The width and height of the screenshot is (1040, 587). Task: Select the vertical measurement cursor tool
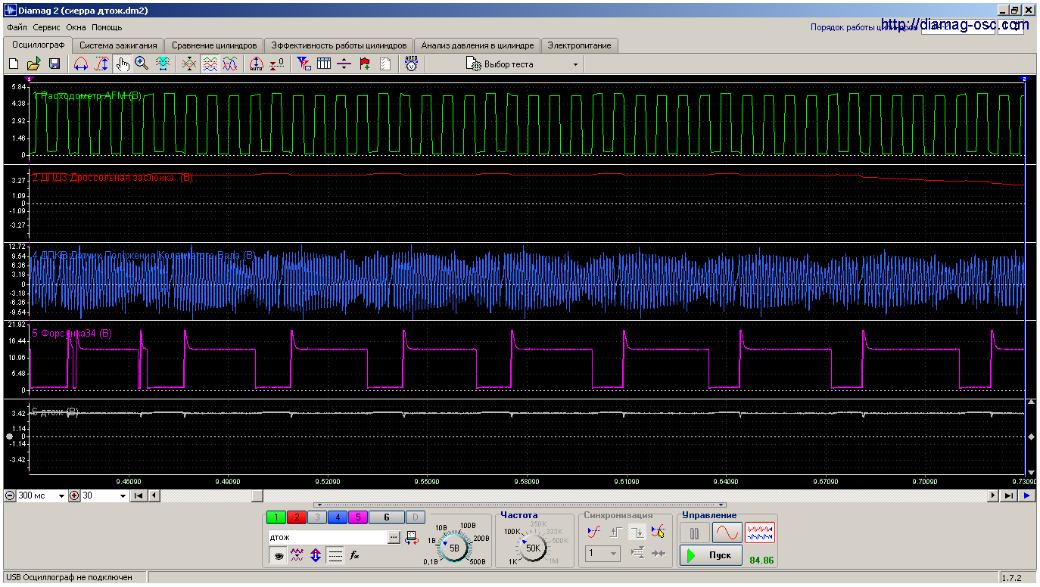coord(101,64)
